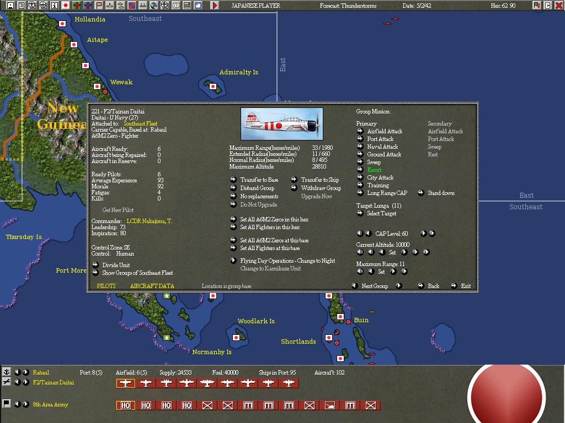565x423 pixels.
Task: Click Set under Maximum Range
Action: [x=381, y=272]
